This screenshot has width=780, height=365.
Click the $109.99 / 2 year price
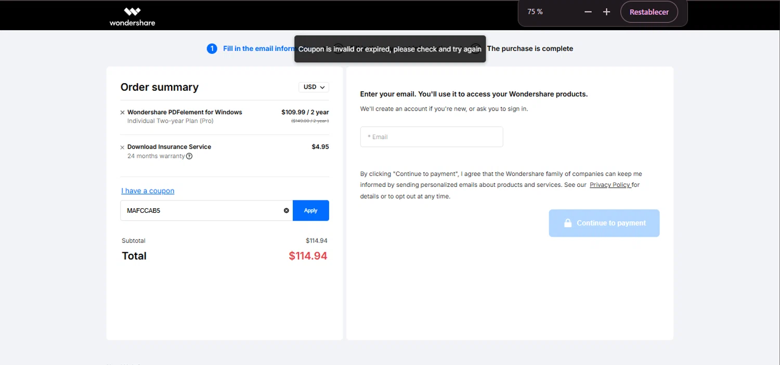point(305,112)
